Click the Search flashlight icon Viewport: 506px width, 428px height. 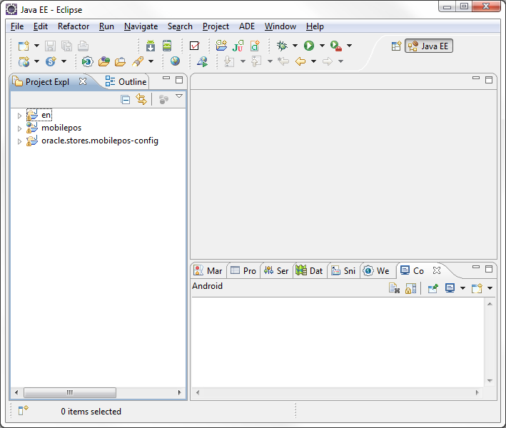[x=138, y=61]
